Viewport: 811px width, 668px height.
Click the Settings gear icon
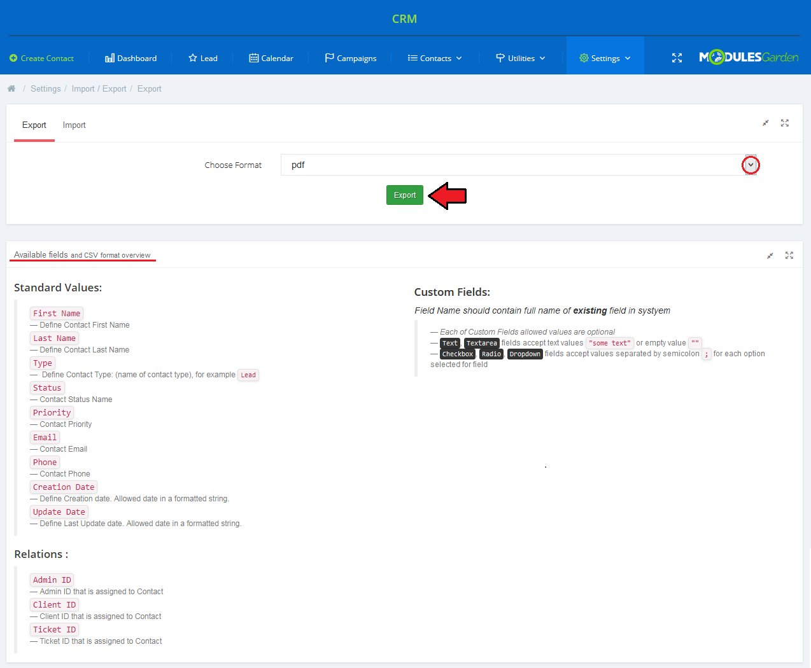[x=584, y=58]
